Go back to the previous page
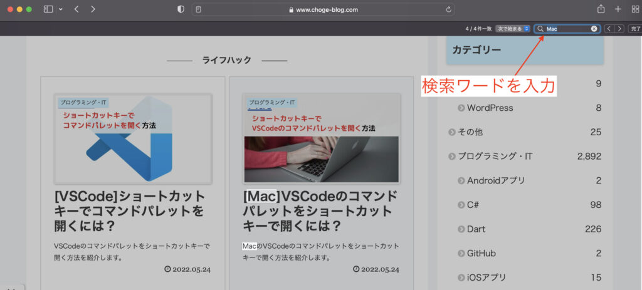Image resolution: width=642 pixels, height=290 pixels. (x=76, y=9)
